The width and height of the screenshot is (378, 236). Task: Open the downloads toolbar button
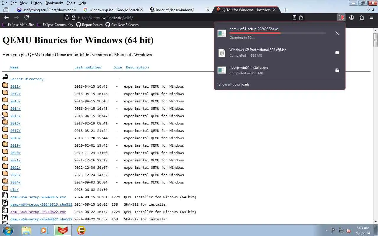click(x=341, y=18)
